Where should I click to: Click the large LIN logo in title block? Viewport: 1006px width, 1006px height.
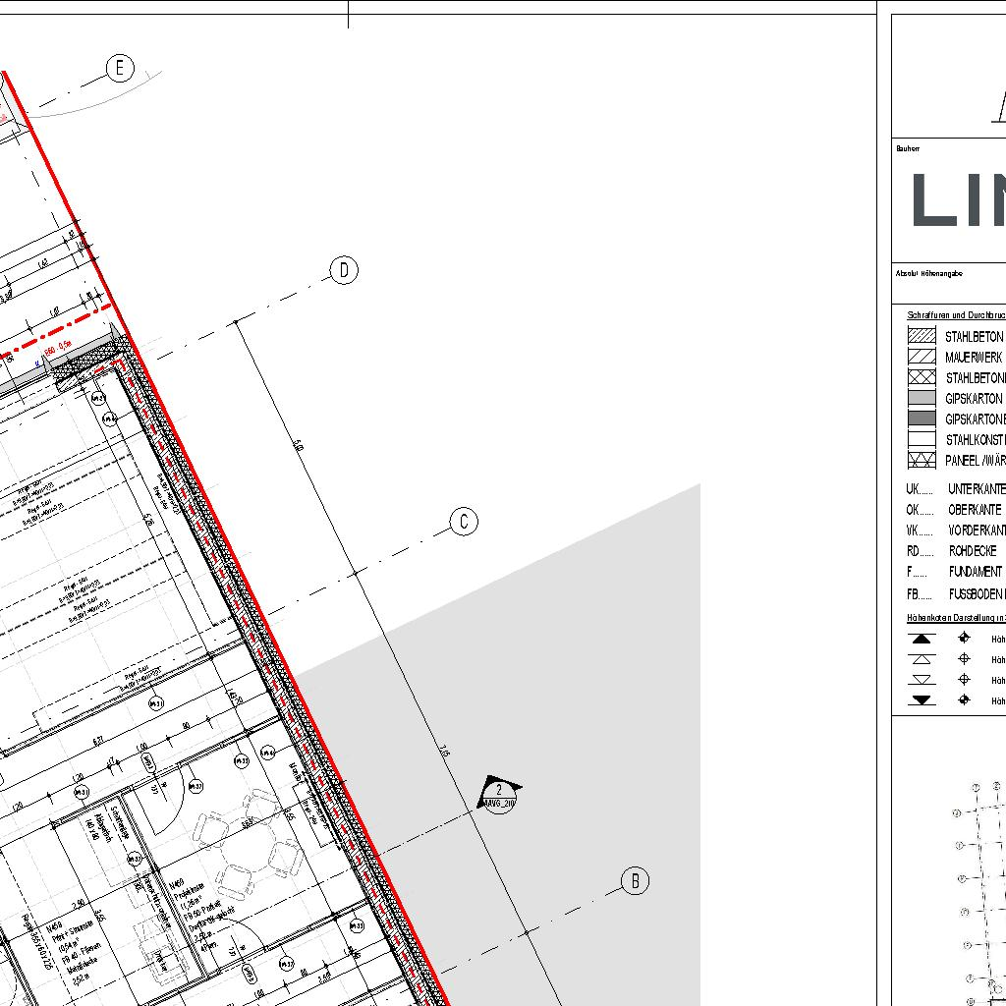click(958, 200)
